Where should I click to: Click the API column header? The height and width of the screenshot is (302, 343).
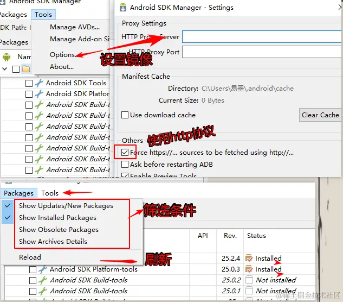point(203,236)
